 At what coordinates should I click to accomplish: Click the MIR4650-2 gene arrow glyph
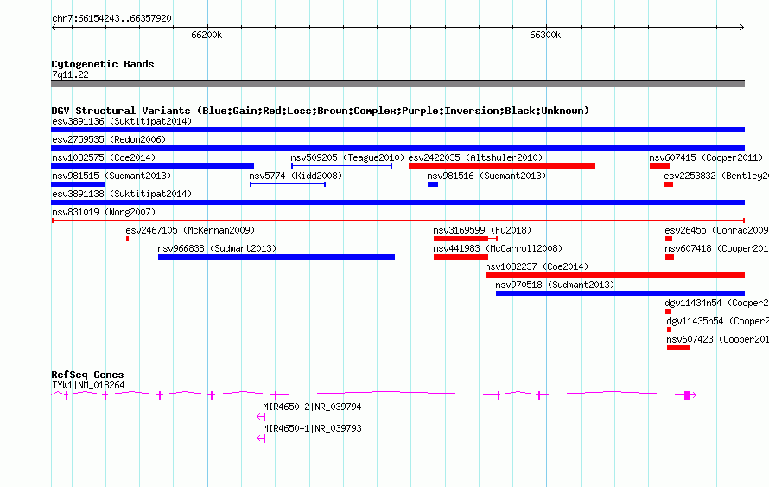tap(261, 417)
